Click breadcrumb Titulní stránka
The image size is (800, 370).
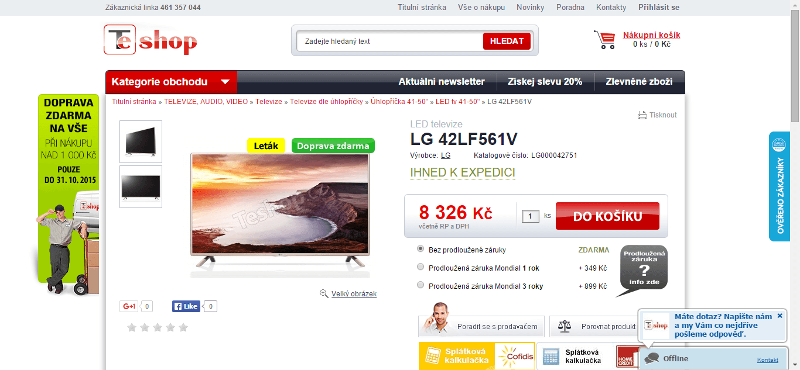pyautogui.click(x=134, y=102)
